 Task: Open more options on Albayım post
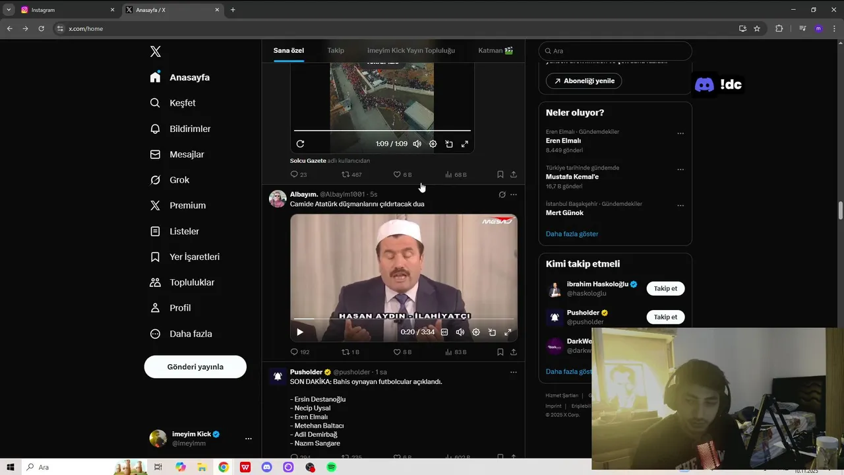coord(514,195)
